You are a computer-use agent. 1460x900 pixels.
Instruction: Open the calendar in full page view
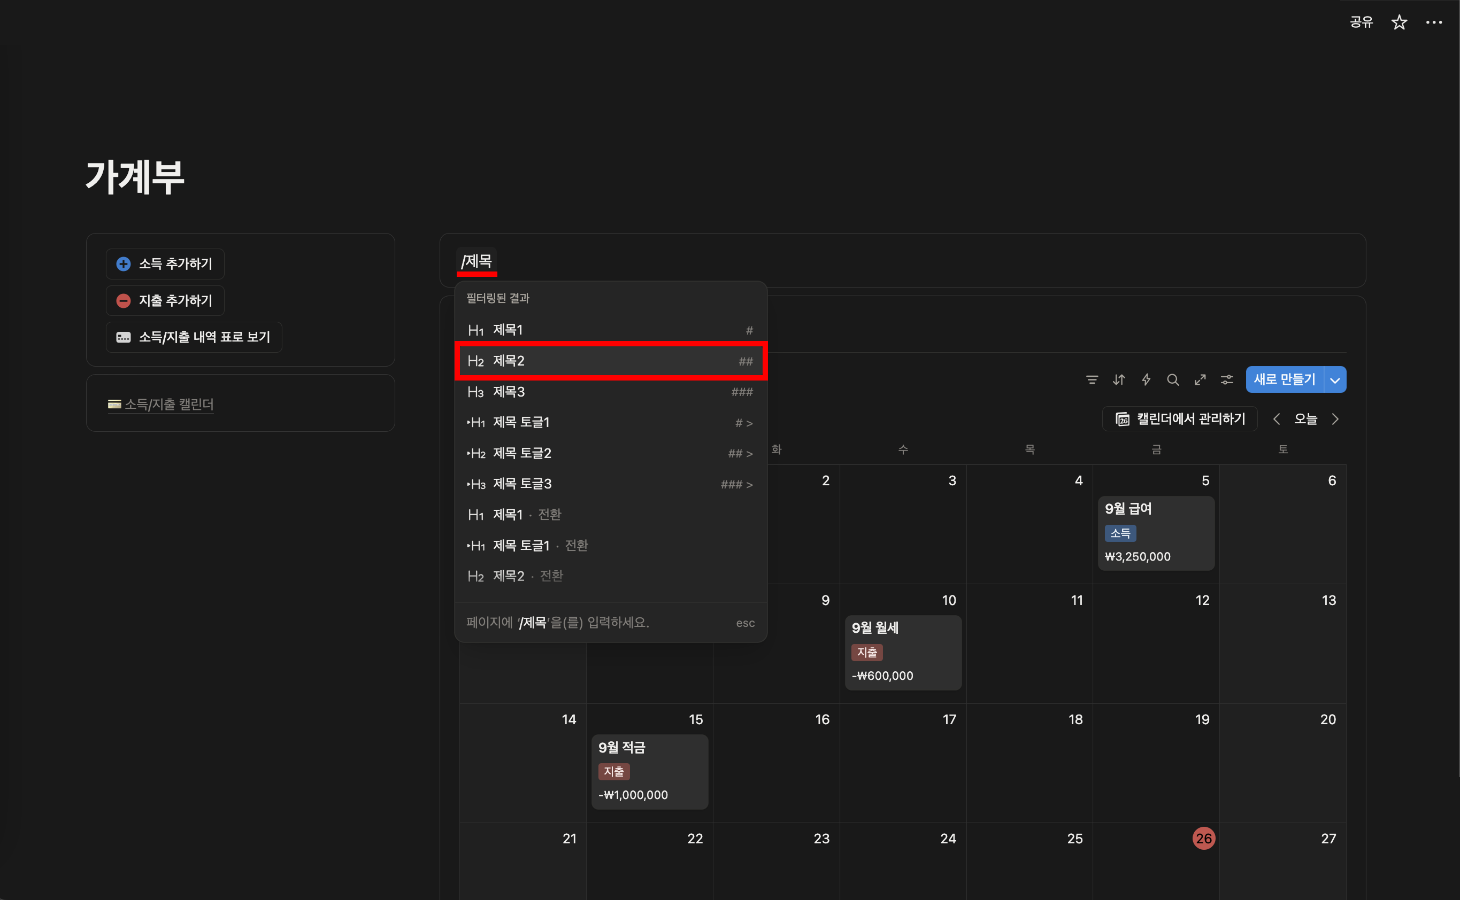click(x=1200, y=380)
